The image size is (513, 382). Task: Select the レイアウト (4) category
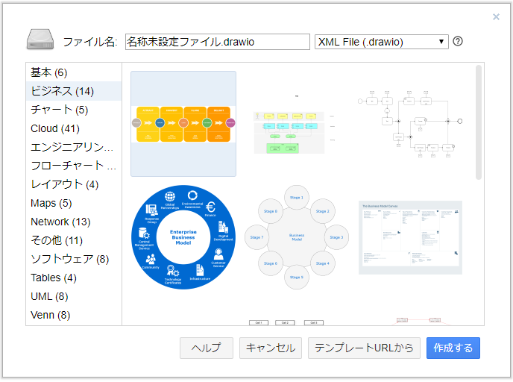74,184
